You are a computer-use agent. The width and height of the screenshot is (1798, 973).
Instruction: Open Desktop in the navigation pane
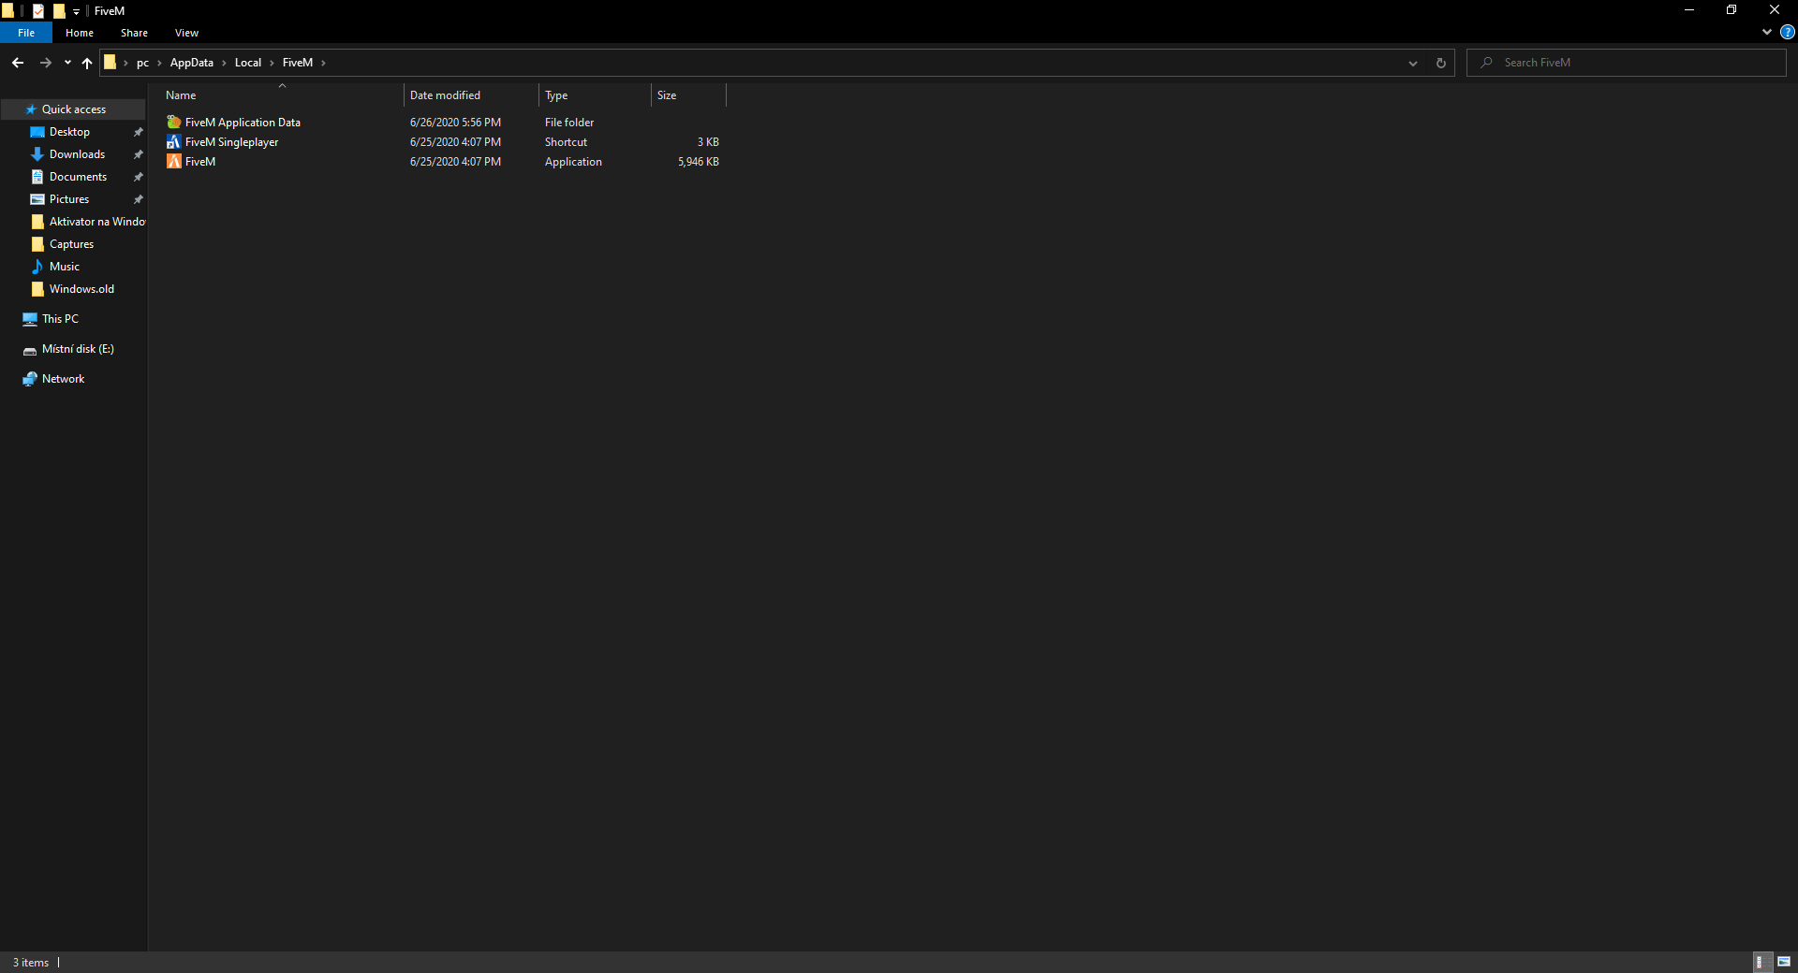(70, 132)
